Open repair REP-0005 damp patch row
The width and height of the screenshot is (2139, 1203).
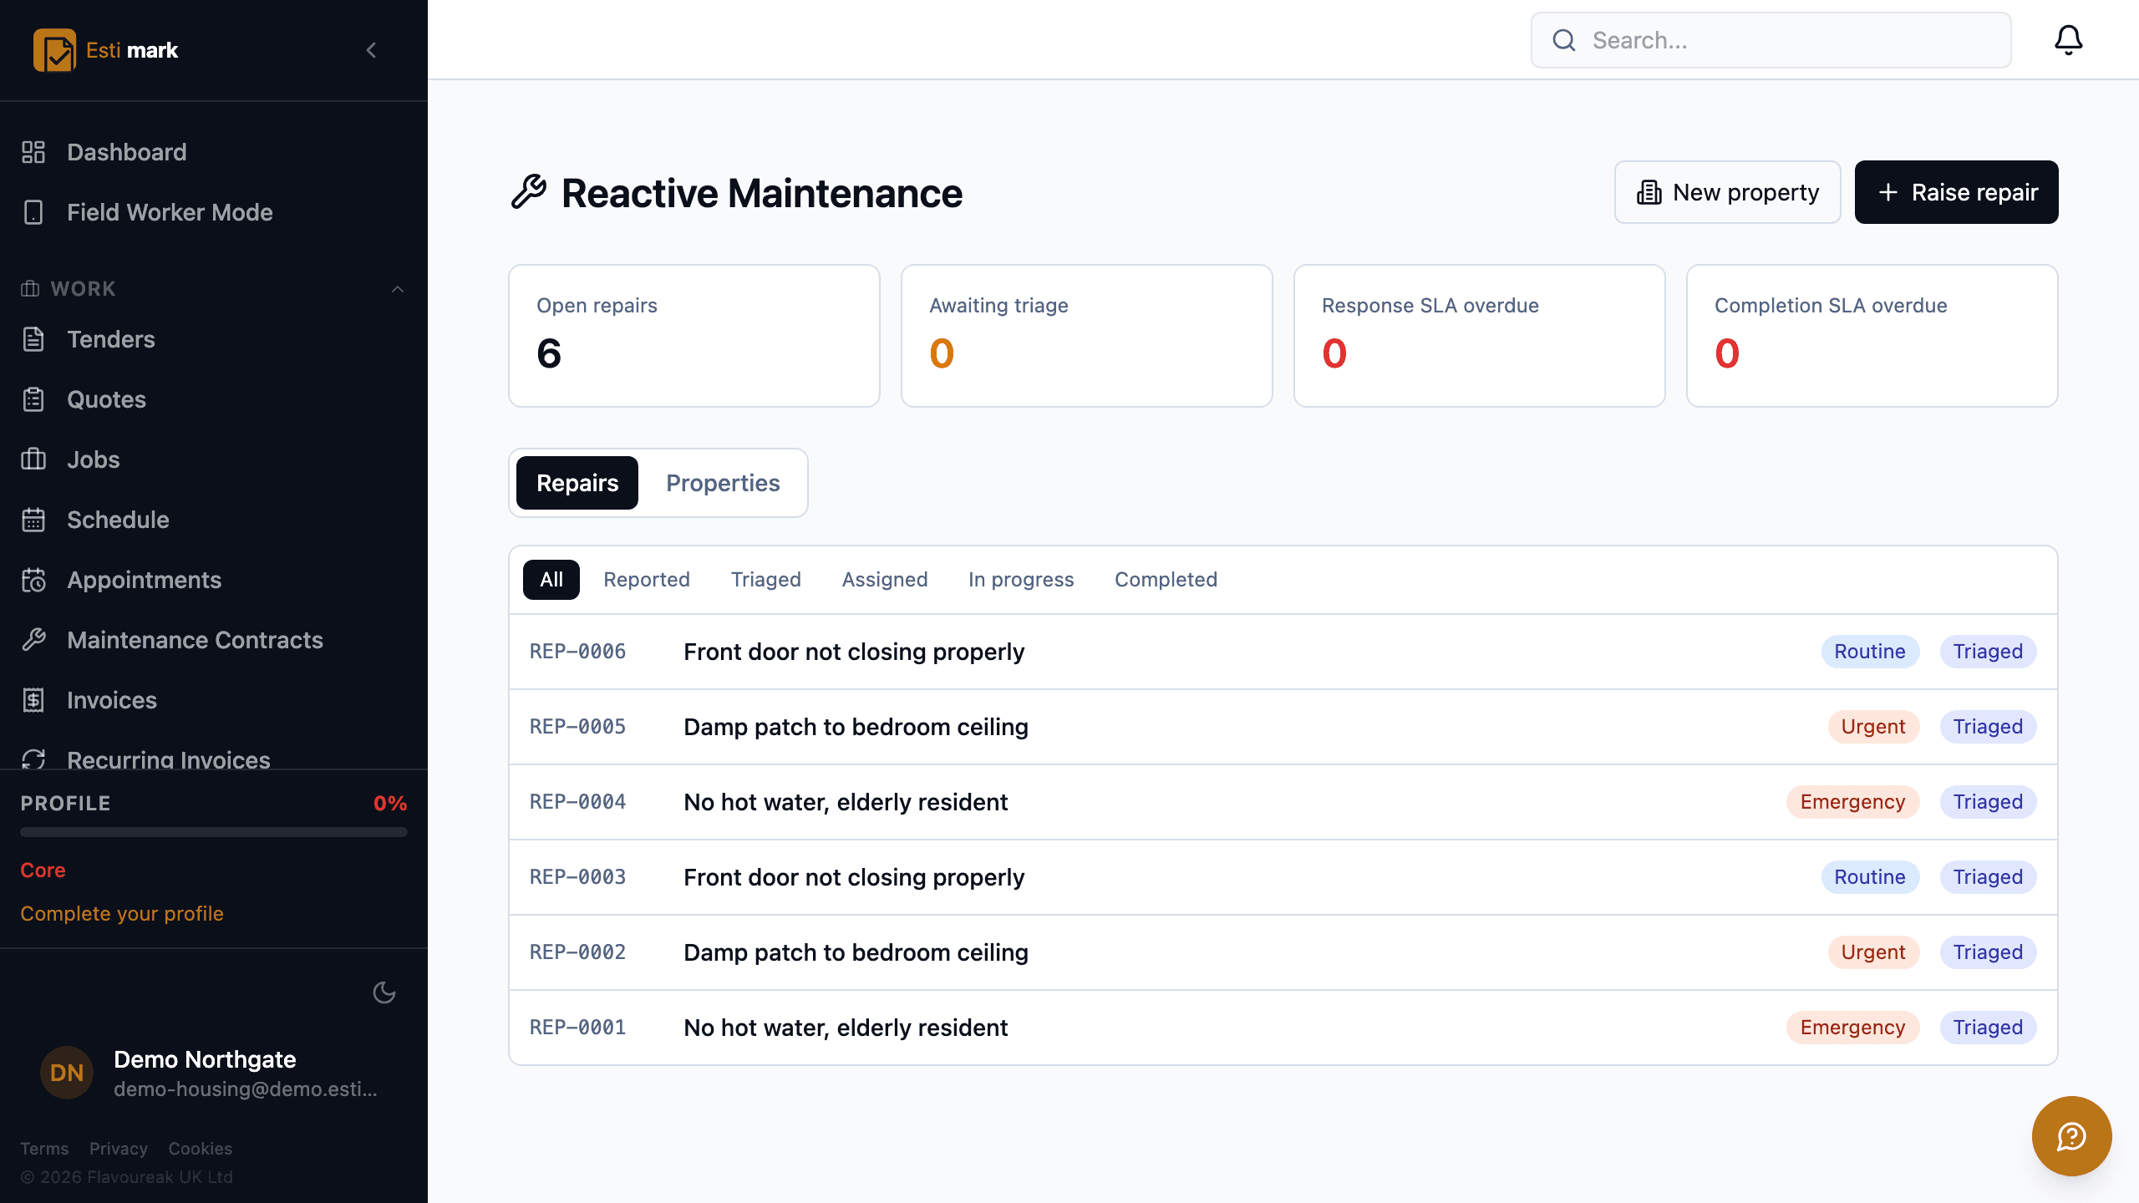pos(1283,727)
